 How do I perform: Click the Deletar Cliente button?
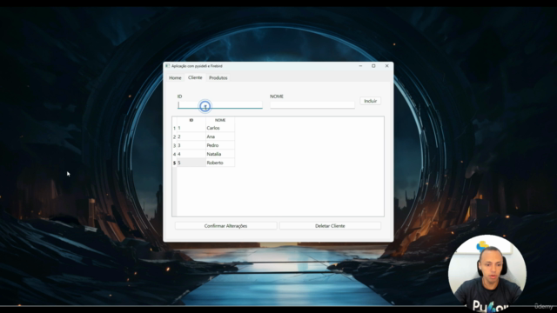click(x=330, y=226)
